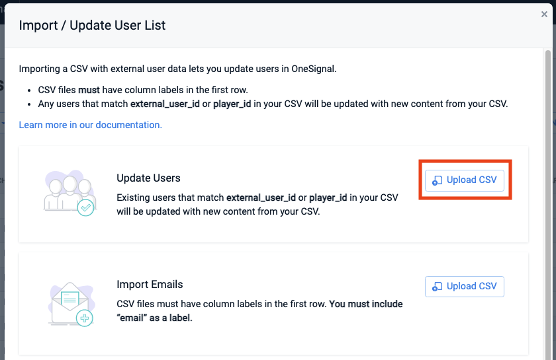
Task: Click Upload CSV for Import Emails
Action: click(x=465, y=286)
